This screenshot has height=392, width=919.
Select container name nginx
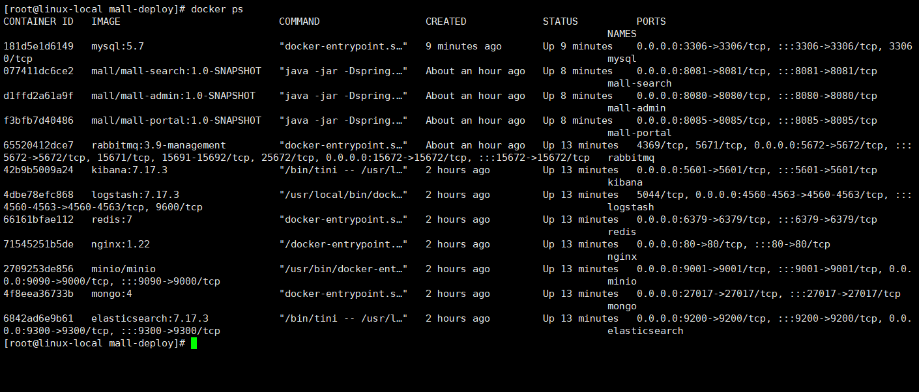tap(622, 257)
